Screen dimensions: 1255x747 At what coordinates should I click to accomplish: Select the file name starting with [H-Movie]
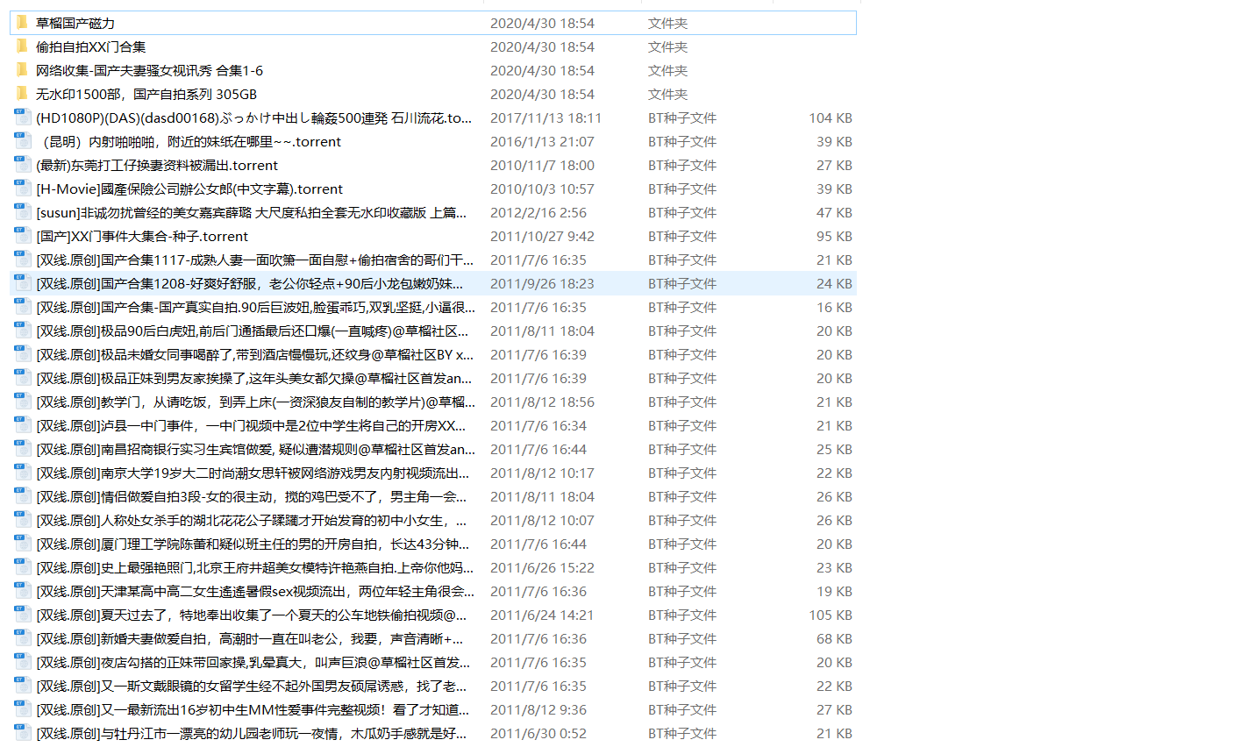[189, 189]
